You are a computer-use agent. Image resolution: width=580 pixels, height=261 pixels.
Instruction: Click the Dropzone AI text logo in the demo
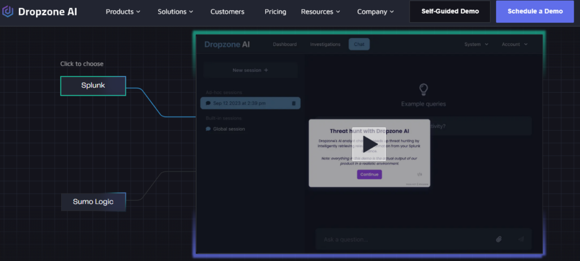tap(227, 44)
